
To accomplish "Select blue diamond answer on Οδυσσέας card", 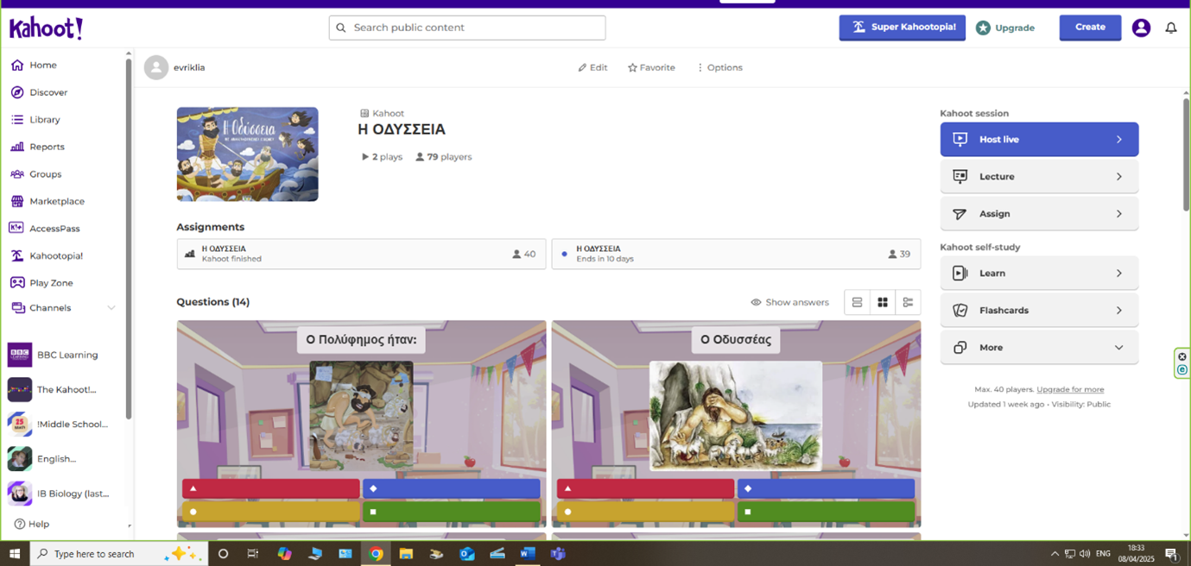I will pyautogui.click(x=826, y=489).
